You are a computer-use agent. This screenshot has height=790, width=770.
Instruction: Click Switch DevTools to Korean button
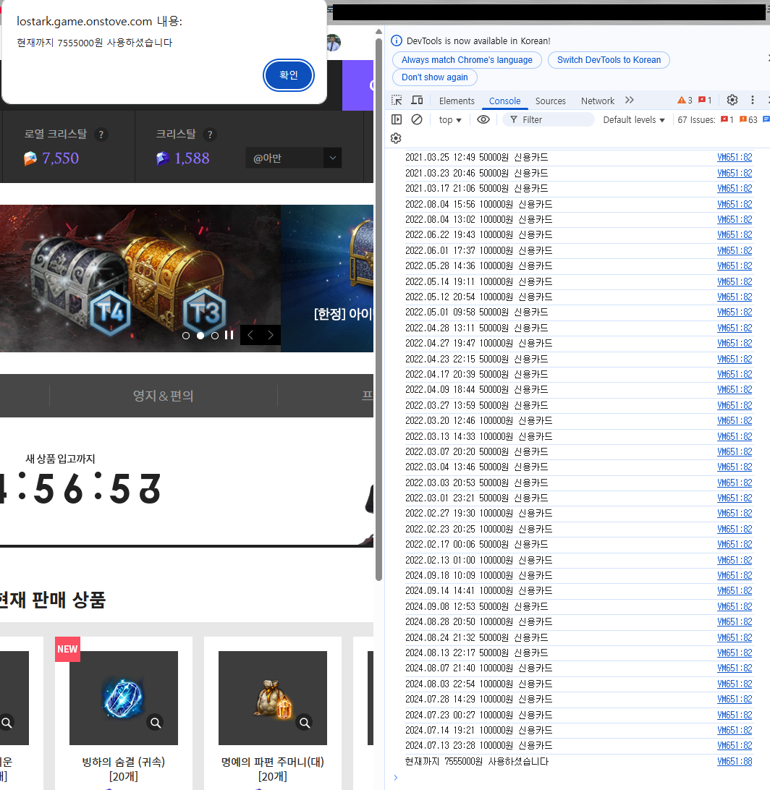[x=609, y=60]
